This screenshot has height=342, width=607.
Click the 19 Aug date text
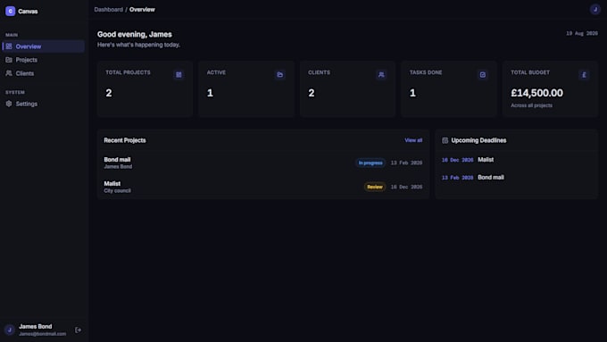(x=582, y=33)
